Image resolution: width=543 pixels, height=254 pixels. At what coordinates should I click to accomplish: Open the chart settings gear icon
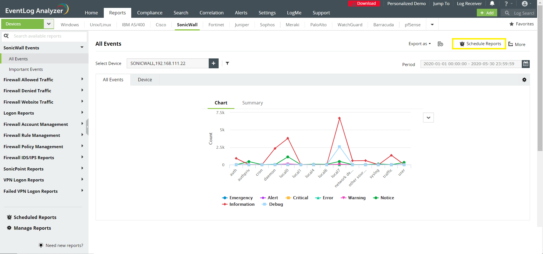click(524, 80)
